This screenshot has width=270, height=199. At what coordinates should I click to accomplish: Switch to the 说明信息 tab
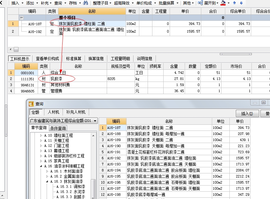point(144,59)
